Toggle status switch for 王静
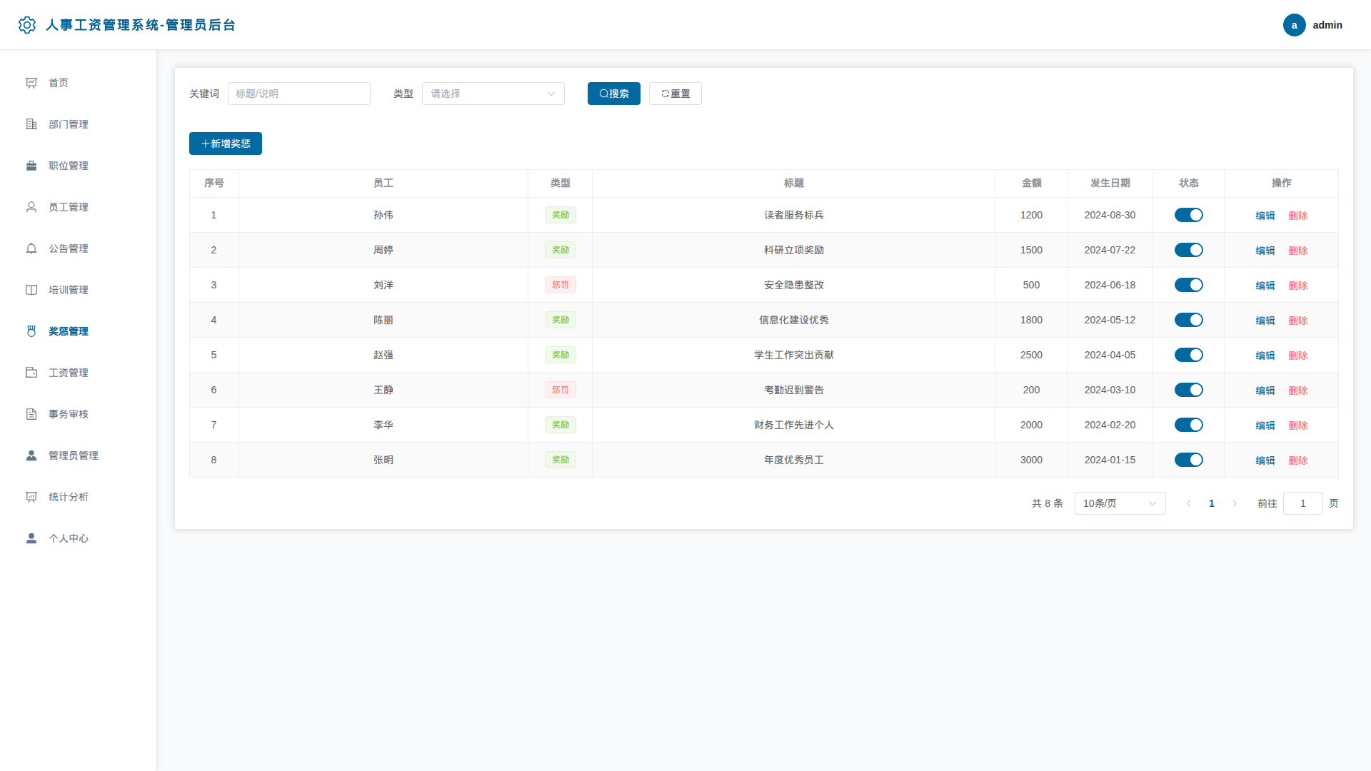 (x=1188, y=390)
